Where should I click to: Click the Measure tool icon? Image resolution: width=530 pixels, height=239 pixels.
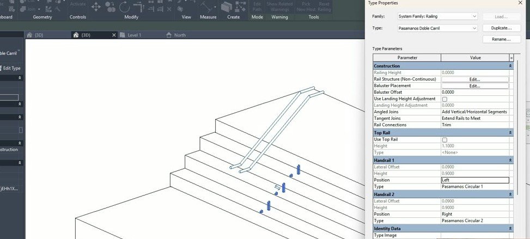pyautogui.click(x=205, y=7)
